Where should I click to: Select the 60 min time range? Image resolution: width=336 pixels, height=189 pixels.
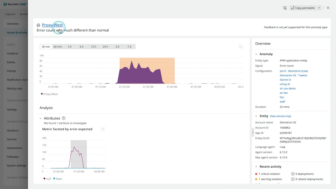(58, 47)
